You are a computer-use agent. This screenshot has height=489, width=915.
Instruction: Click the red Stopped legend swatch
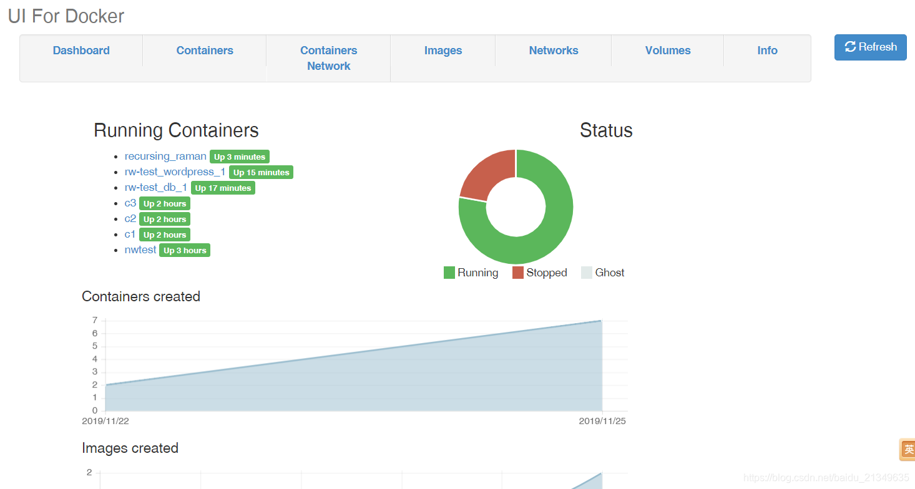518,273
